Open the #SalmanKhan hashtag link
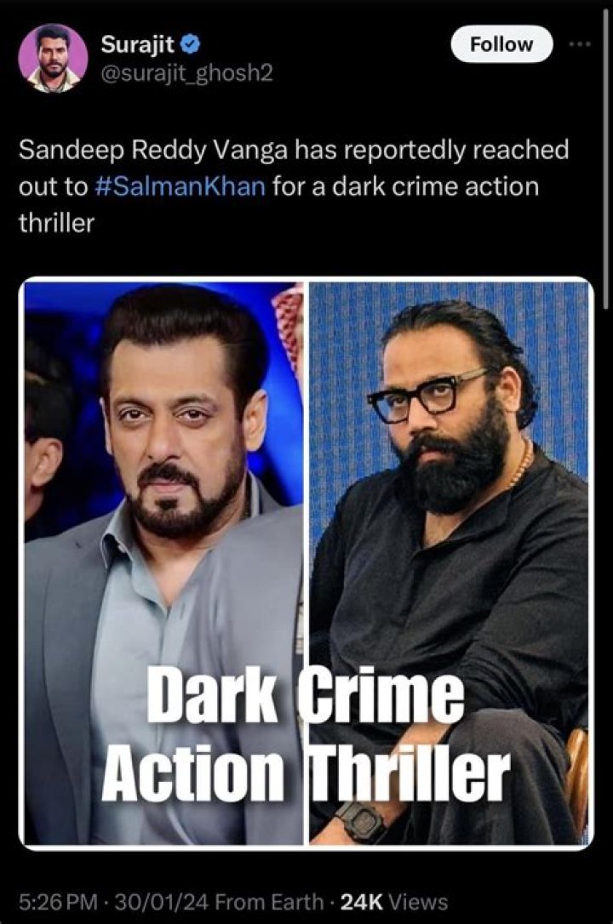 coord(180,186)
